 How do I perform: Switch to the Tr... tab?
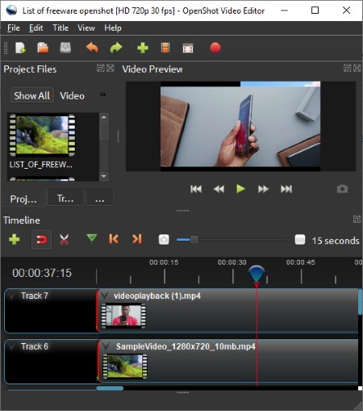coord(65,198)
